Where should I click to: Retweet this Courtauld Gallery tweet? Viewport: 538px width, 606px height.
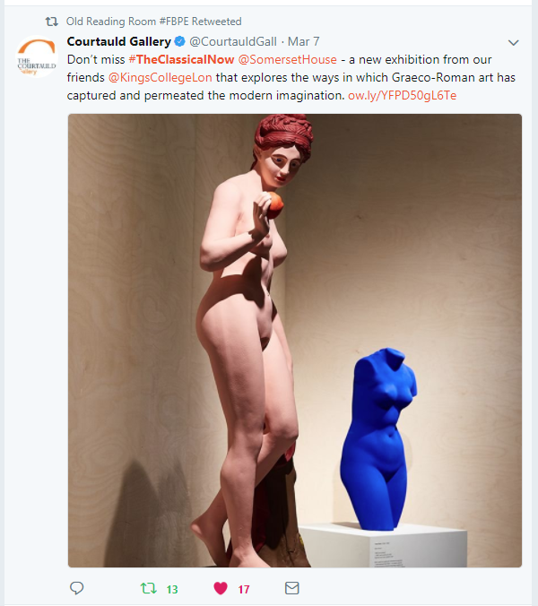tap(149, 588)
